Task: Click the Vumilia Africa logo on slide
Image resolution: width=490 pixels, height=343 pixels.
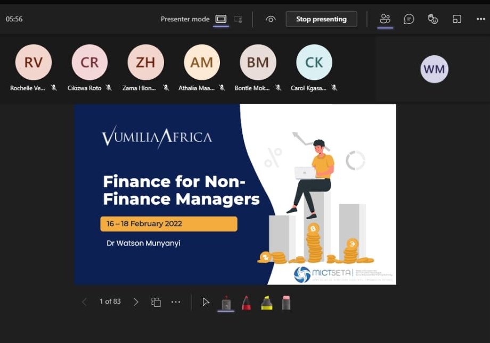Action: click(157, 137)
